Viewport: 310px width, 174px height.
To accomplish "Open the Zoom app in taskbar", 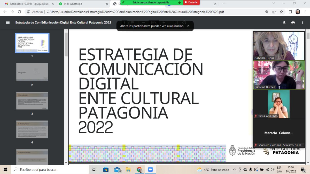I will pos(150,170).
